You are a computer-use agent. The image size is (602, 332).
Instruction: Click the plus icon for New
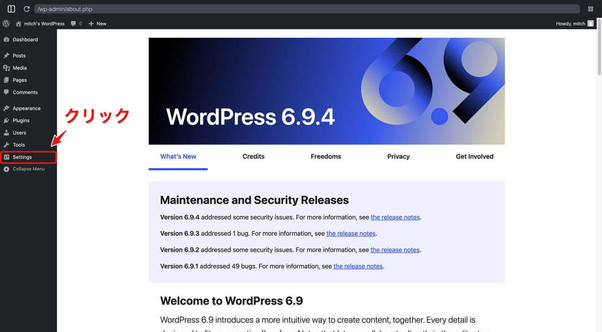91,24
